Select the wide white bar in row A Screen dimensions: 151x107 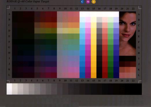pyautogui.click(x=99, y=14)
